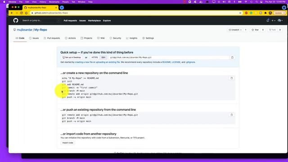288x162 pixels.
Task: Open the Insights tab
Action: (132, 38)
